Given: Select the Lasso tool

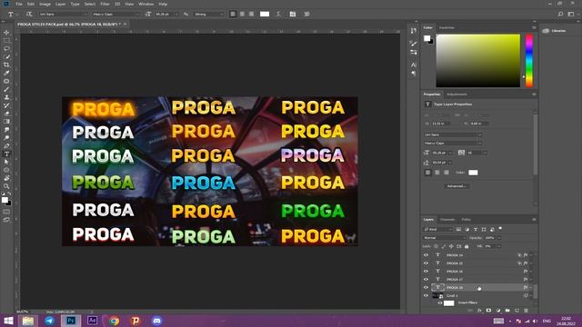Looking at the screenshot, I should tap(6, 48).
